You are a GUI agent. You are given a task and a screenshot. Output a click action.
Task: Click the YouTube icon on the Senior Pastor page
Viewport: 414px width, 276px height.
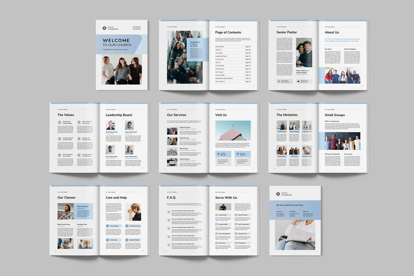pyautogui.click(x=298, y=81)
